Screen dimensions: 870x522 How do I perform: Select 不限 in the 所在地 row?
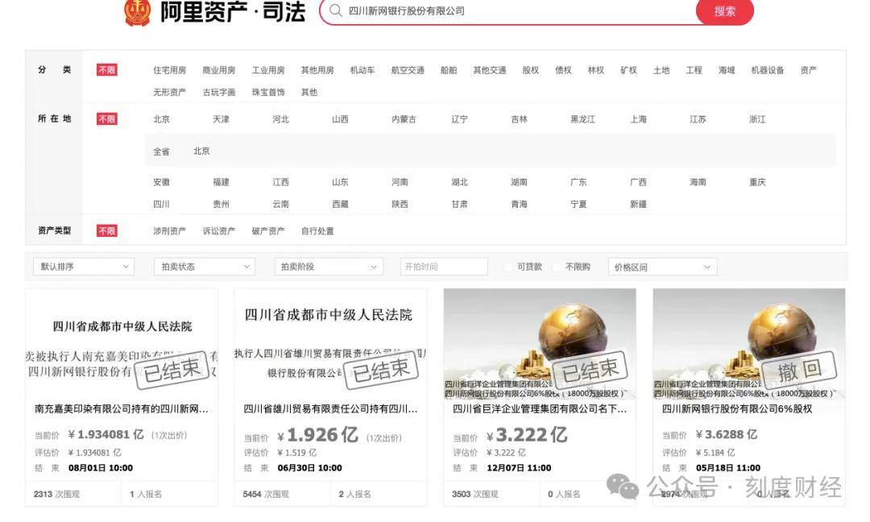coord(106,118)
